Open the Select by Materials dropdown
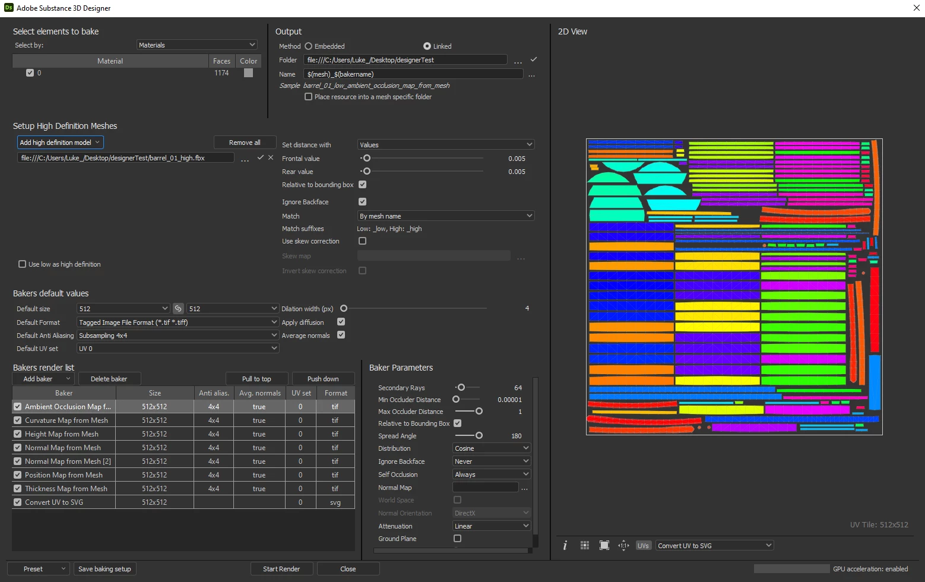The image size is (925, 582). (197, 45)
